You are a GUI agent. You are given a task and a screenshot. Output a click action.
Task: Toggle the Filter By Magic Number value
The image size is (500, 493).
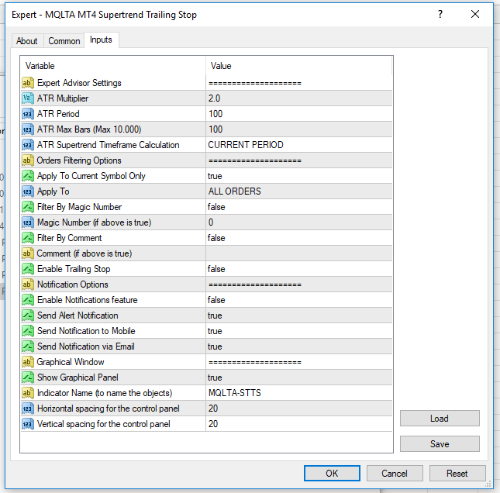299,207
